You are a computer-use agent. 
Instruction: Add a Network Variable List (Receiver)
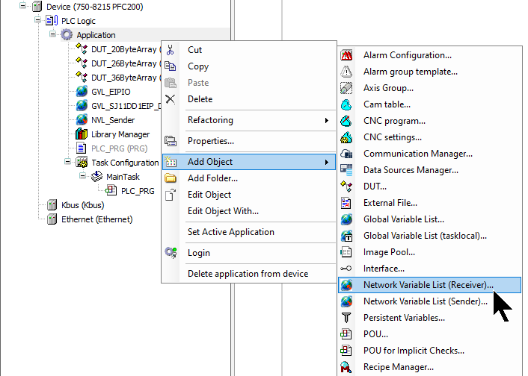click(x=430, y=285)
